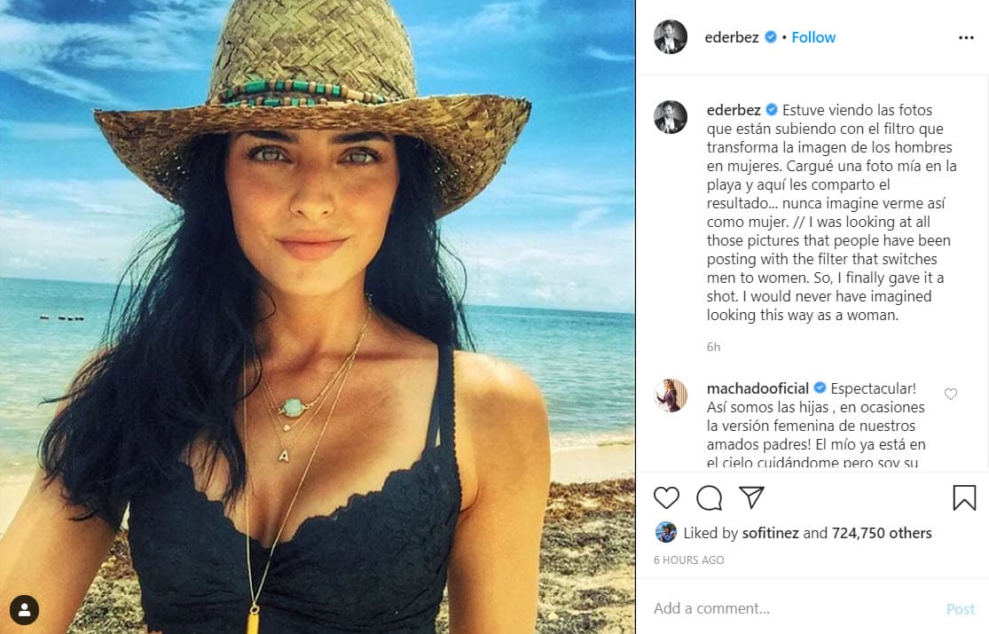Toggle the save bookmark on the post
The width and height of the screenshot is (989, 634).
click(x=965, y=498)
